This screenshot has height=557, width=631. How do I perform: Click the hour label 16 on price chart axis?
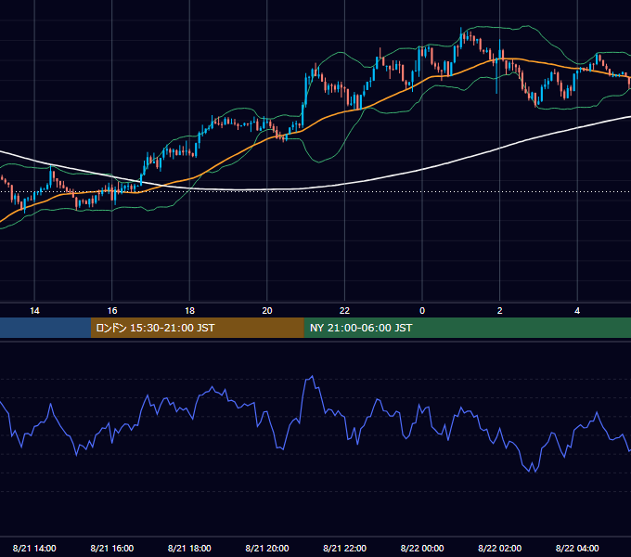pyautogui.click(x=112, y=311)
